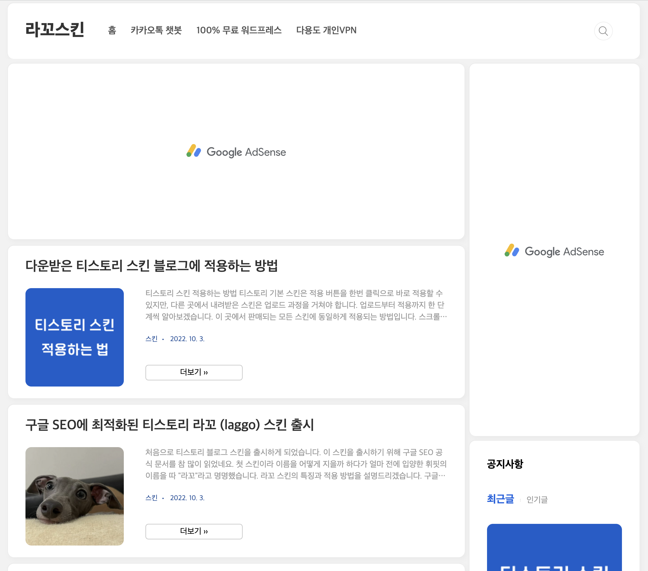Click the search magnifier icon
This screenshot has height=571, width=648.
pos(603,31)
